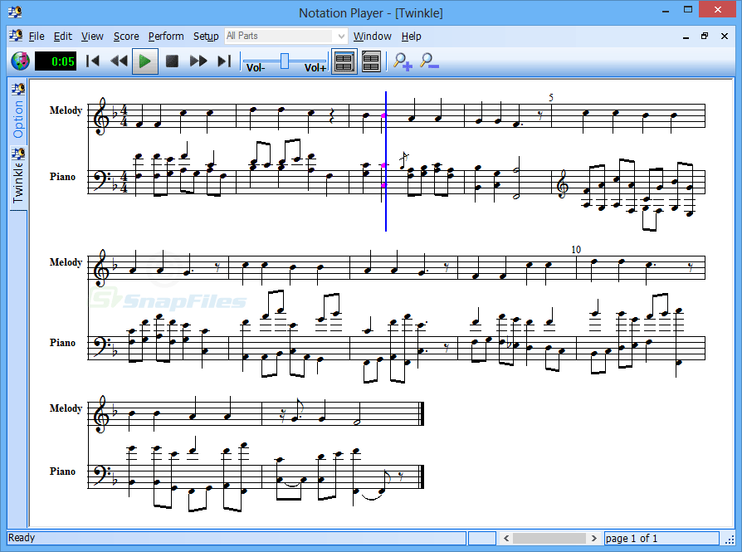Click the right arrow of the horizontal scrollbar

click(x=595, y=538)
